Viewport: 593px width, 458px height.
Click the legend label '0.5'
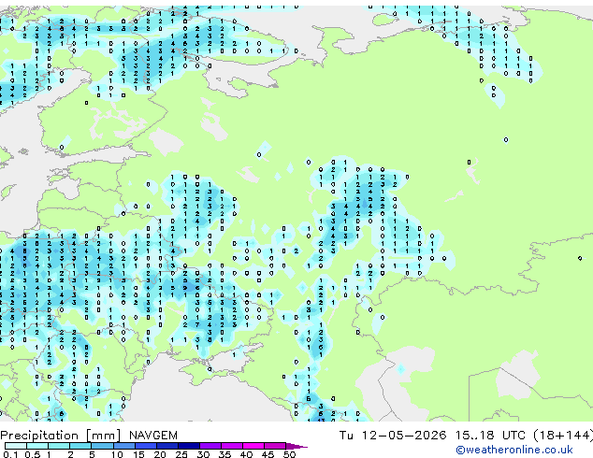[33, 454]
